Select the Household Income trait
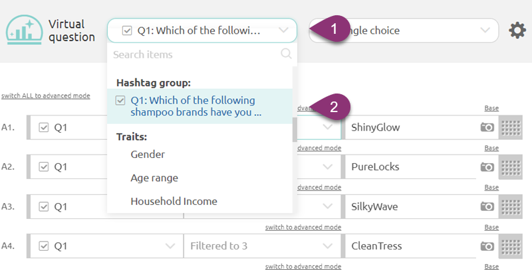Screen dimensions: 532x270 174,201
